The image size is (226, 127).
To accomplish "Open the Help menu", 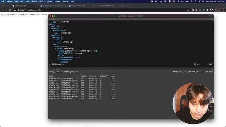I will pos(72,1).
